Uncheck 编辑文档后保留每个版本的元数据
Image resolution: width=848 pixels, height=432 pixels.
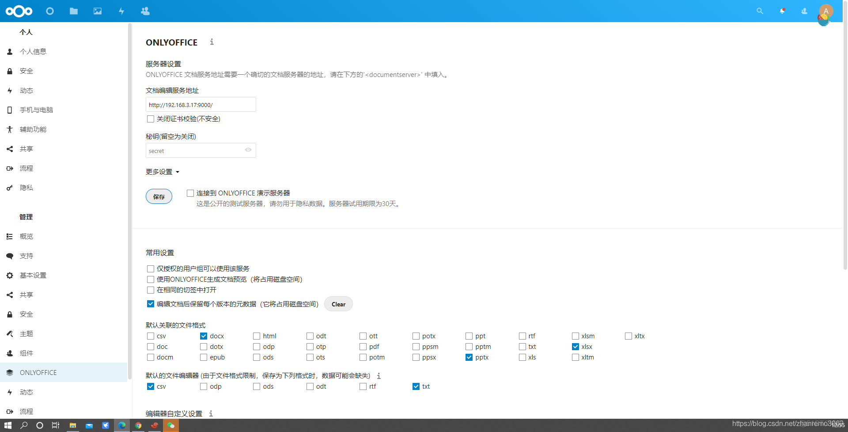151,304
